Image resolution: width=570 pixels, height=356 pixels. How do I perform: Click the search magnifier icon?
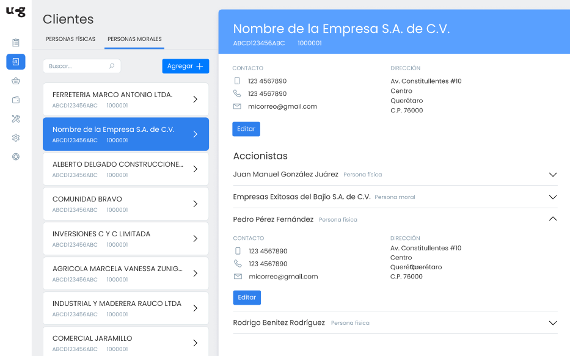pos(112,66)
